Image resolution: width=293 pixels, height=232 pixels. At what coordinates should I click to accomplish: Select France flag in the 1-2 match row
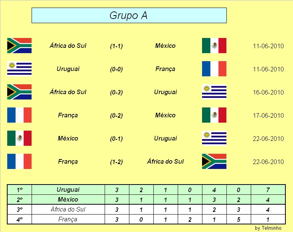[19, 161]
